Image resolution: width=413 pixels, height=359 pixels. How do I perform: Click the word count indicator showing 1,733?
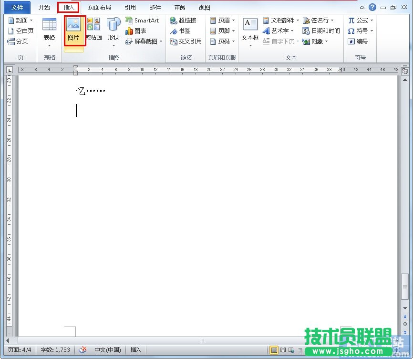tap(55, 350)
